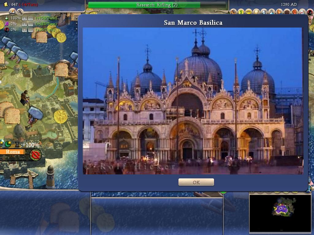Decrease the science rate with minus
Viewport: 314px width, 235px height.
[x=31, y=18]
